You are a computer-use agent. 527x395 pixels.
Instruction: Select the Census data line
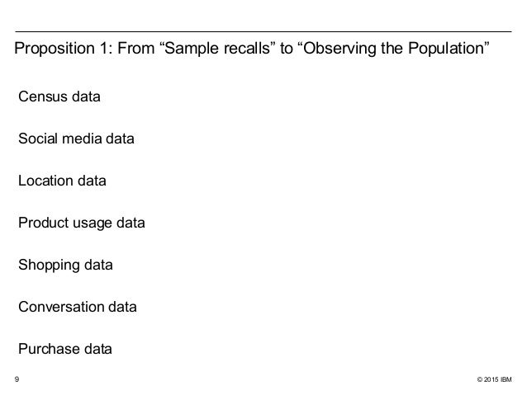59,96
